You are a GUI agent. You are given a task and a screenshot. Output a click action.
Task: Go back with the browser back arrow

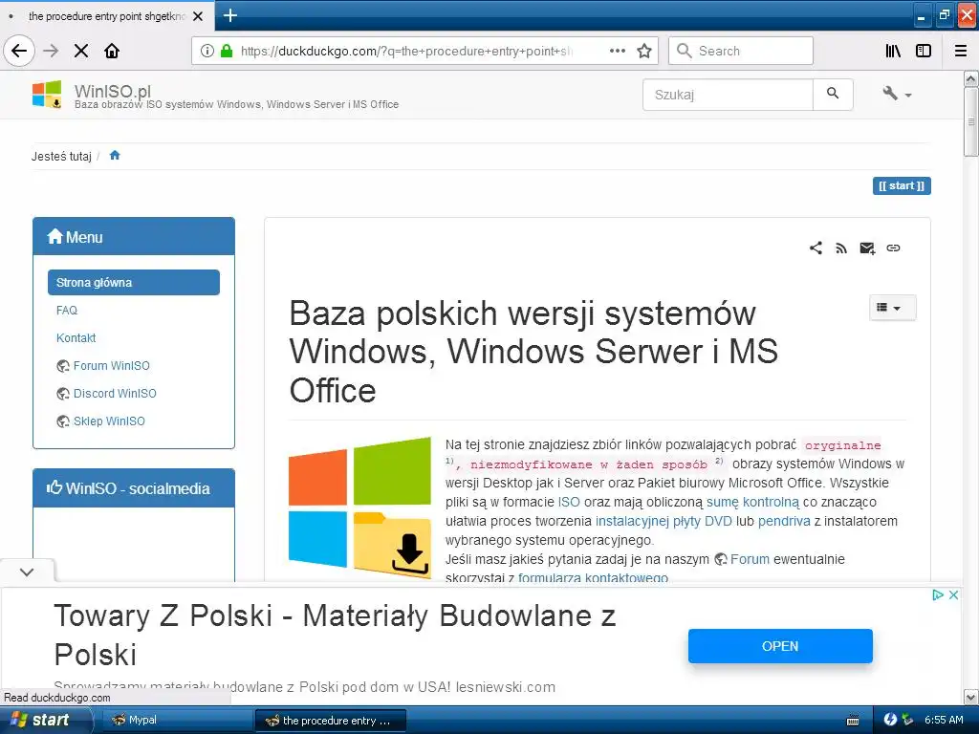[19, 51]
